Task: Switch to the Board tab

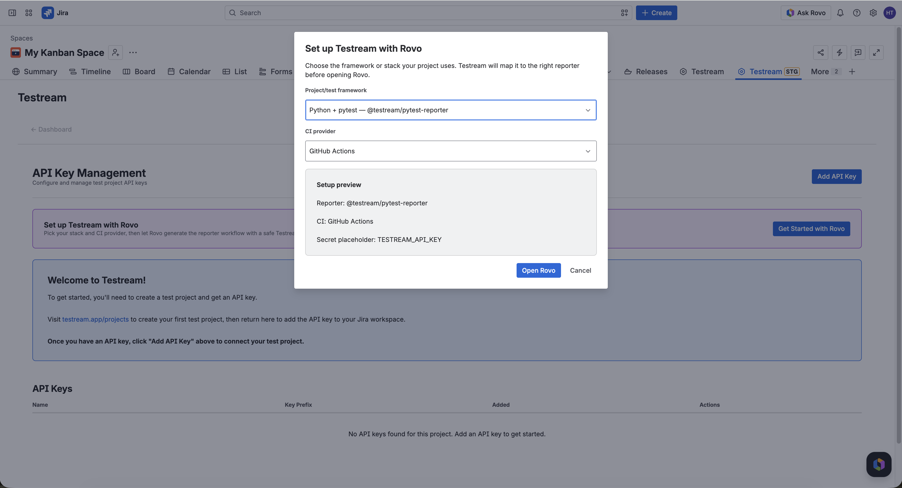Action: point(139,72)
